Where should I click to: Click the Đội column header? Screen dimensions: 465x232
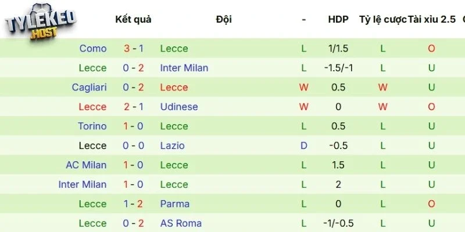(223, 19)
